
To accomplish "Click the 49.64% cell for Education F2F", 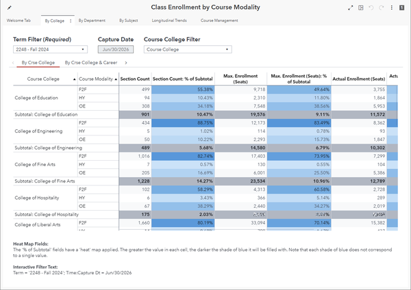I will point(299,90).
